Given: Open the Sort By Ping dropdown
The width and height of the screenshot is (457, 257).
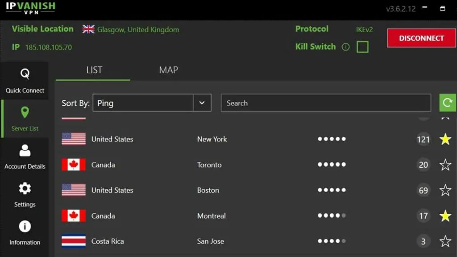Looking at the screenshot, I should 152,103.
